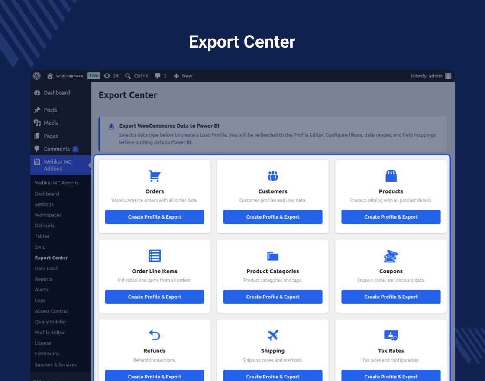Open the Settings submenu item
The width and height of the screenshot is (485, 381).
point(44,204)
